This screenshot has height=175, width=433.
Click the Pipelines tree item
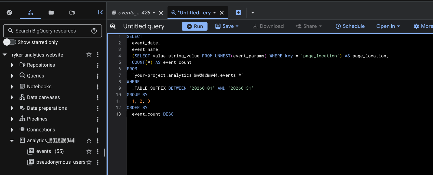(x=37, y=119)
